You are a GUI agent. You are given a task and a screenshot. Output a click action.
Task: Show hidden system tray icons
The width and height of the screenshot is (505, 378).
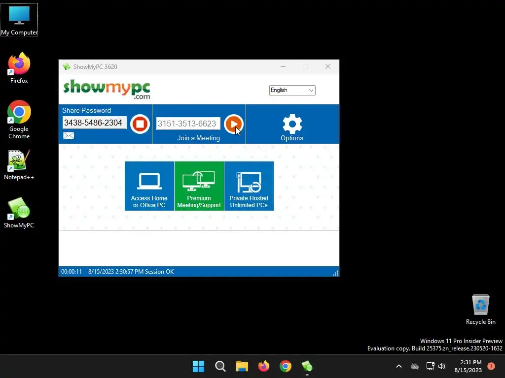(398, 366)
